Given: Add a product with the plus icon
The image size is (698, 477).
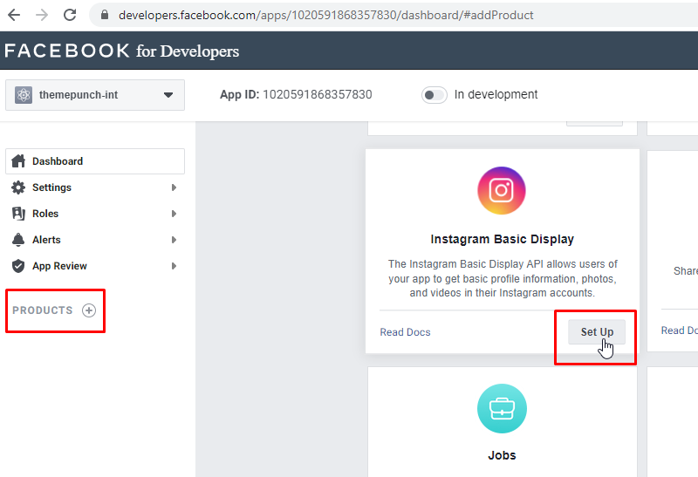Looking at the screenshot, I should tap(89, 310).
